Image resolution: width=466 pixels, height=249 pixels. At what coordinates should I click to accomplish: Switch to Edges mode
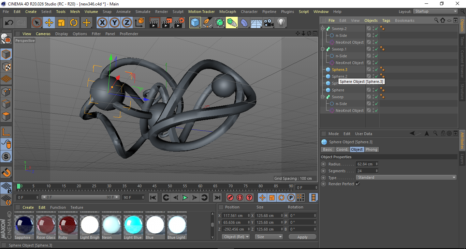click(x=6, y=104)
